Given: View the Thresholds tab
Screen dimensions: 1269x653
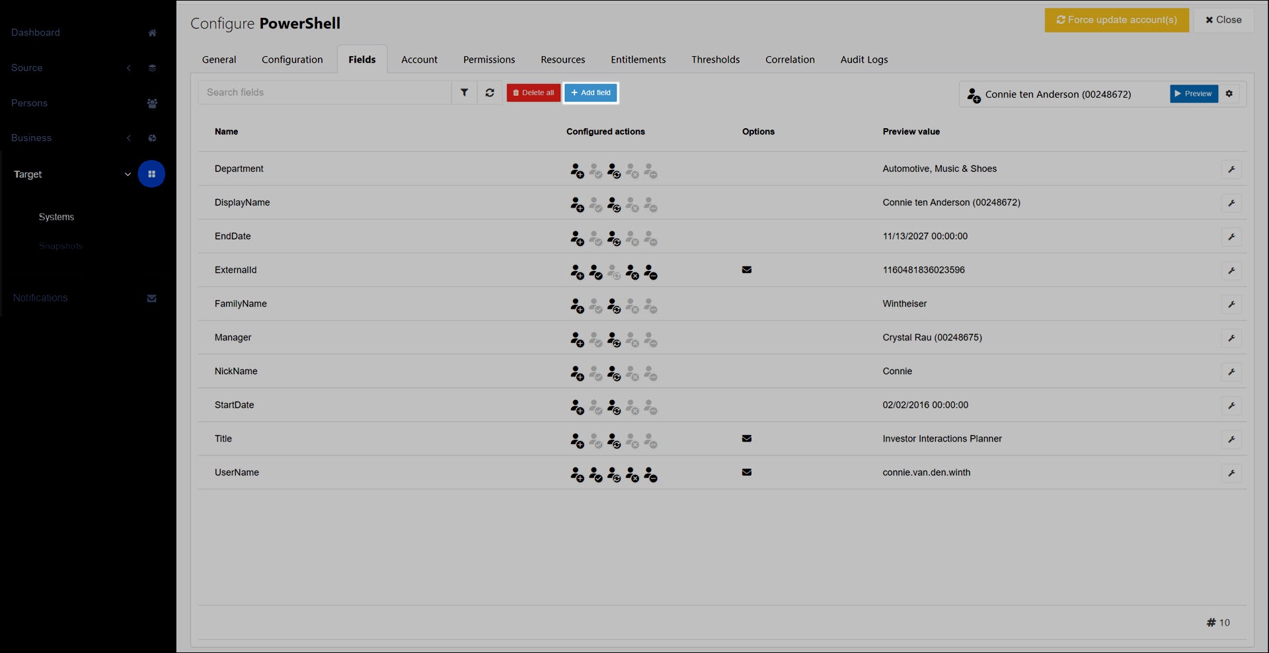Looking at the screenshot, I should [x=715, y=59].
